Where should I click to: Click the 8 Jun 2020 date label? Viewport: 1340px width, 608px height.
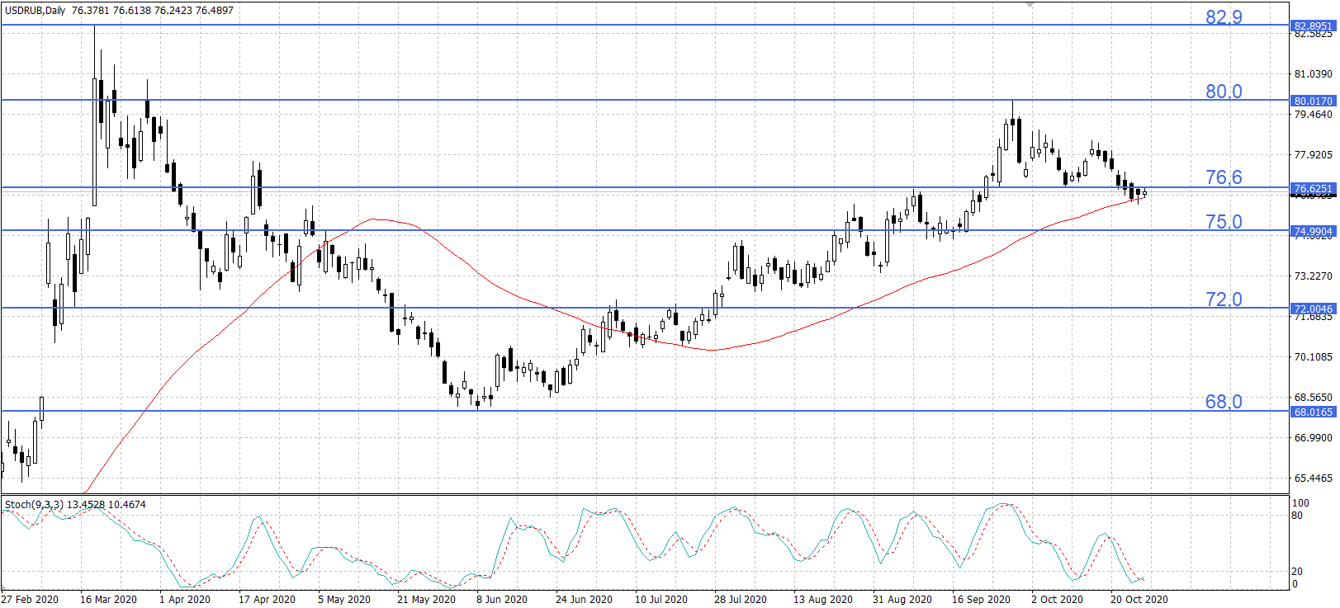click(502, 600)
